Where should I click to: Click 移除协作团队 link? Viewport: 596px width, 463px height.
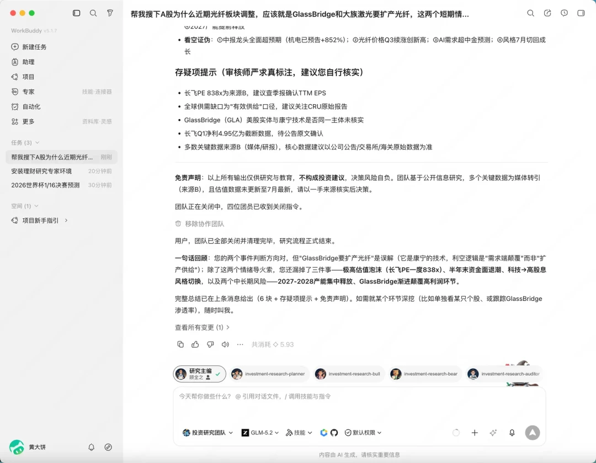(x=200, y=224)
